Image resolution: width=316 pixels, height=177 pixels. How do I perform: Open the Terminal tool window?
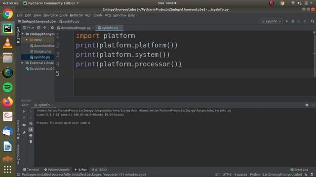click(x=31, y=170)
